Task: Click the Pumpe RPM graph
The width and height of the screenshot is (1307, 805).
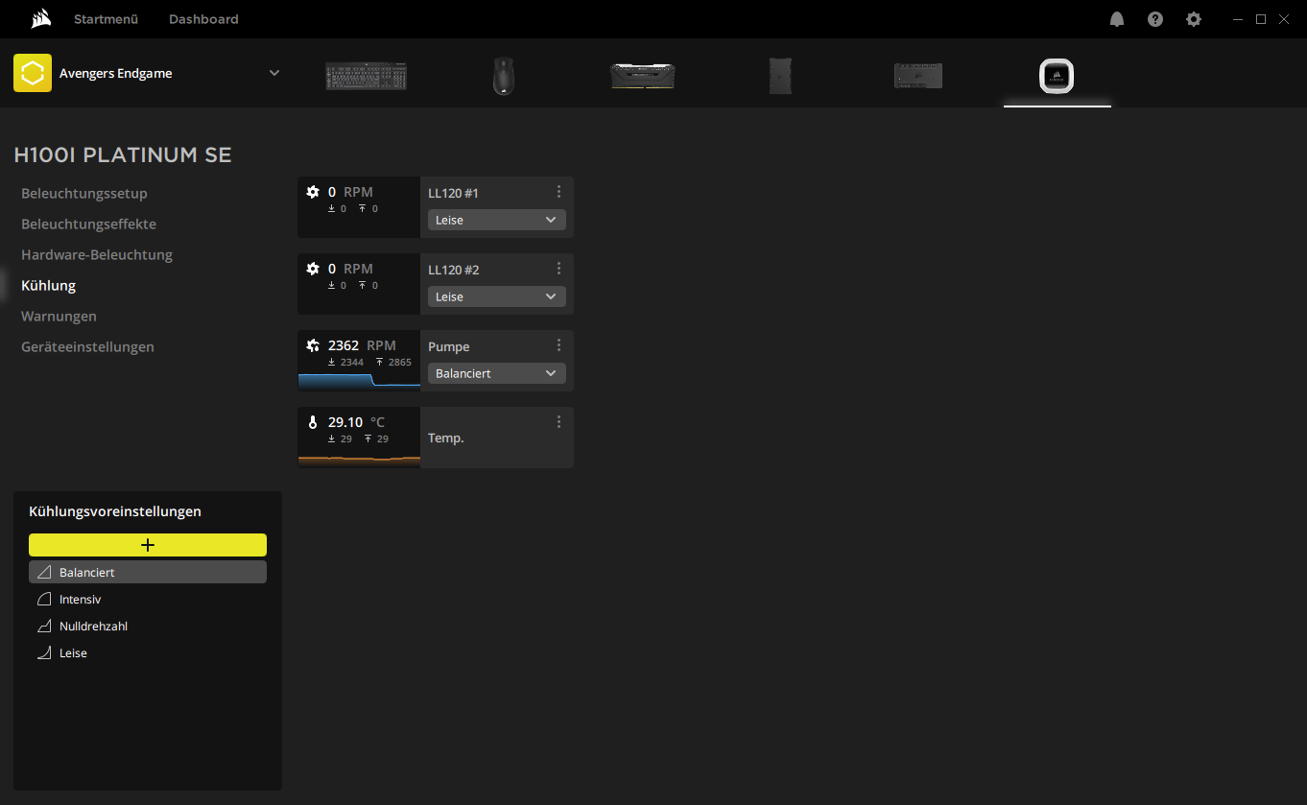Action: [x=359, y=380]
